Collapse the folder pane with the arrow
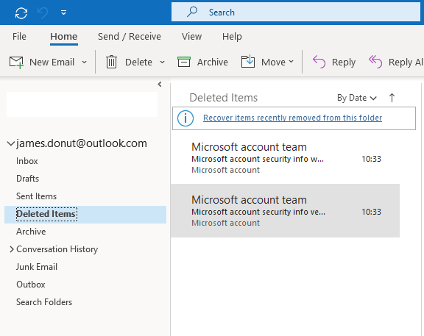424x336 pixels. pyautogui.click(x=160, y=85)
